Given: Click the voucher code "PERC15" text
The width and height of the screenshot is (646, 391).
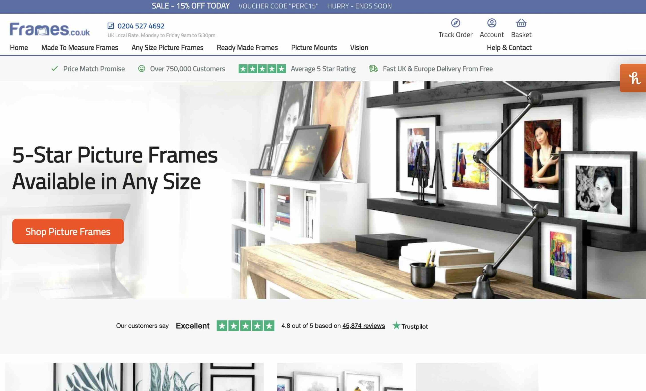Looking at the screenshot, I should [x=278, y=6].
